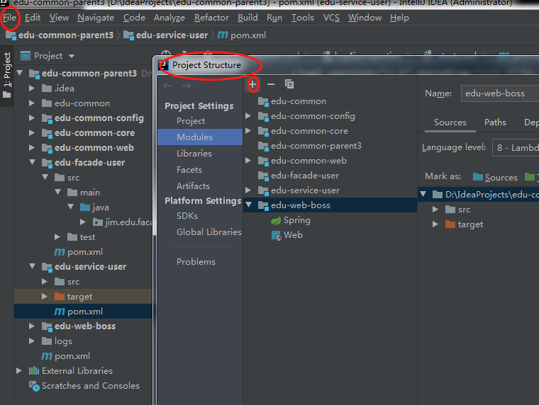Select edu-common-web folder in project tree

tap(88, 148)
